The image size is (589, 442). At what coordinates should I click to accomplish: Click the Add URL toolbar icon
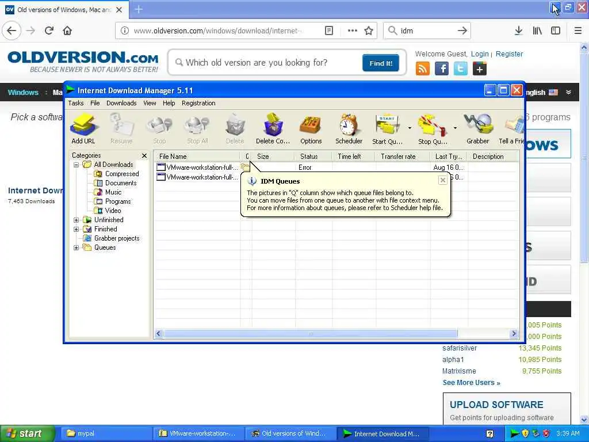[83, 129]
